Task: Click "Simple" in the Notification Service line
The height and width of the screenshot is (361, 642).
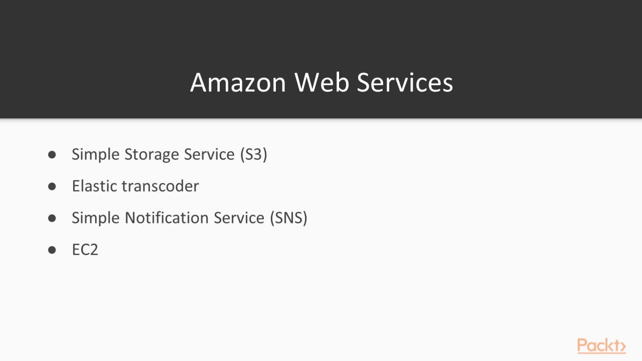Action: point(96,218)
